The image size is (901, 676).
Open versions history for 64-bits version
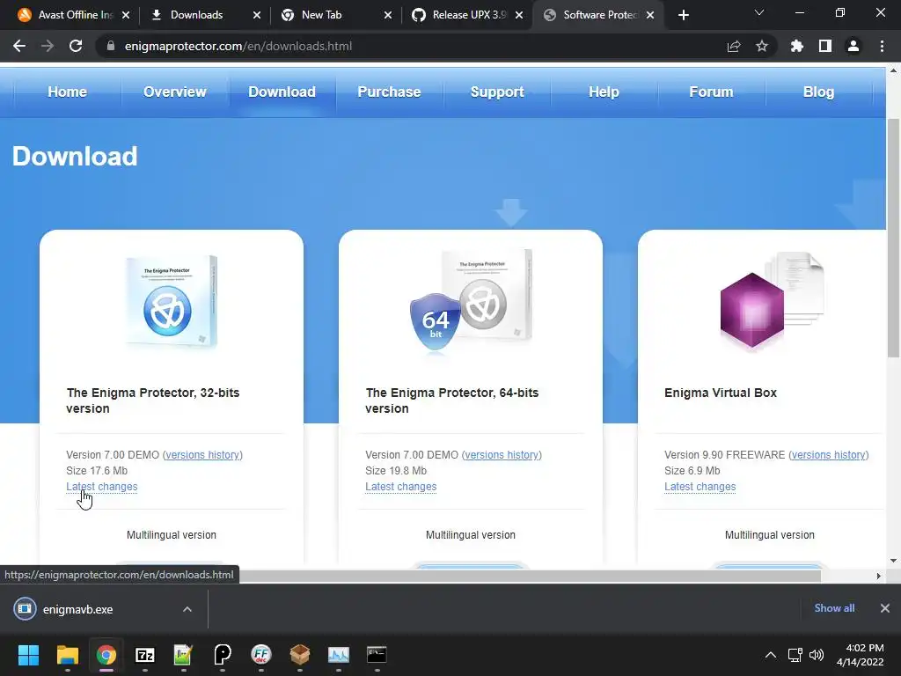[x=502, y=455]
